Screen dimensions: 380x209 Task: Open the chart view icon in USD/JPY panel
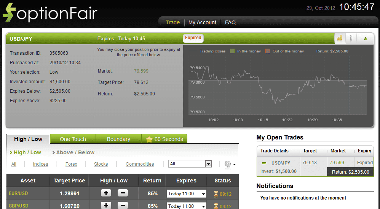pyautogui.click(x=340, y=38)
